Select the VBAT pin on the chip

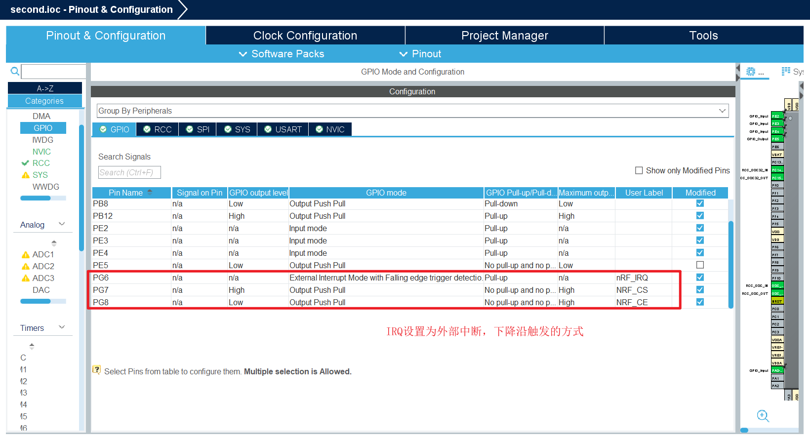click(777, 155)
